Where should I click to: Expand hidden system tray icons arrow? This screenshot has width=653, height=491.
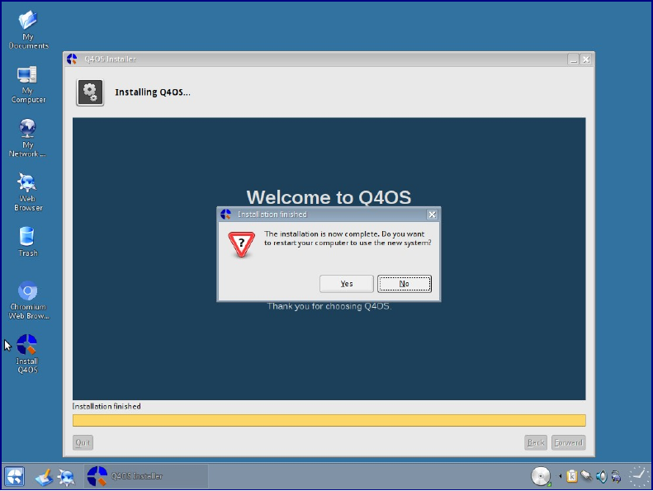pyautogui.click(x=561, y=476)
